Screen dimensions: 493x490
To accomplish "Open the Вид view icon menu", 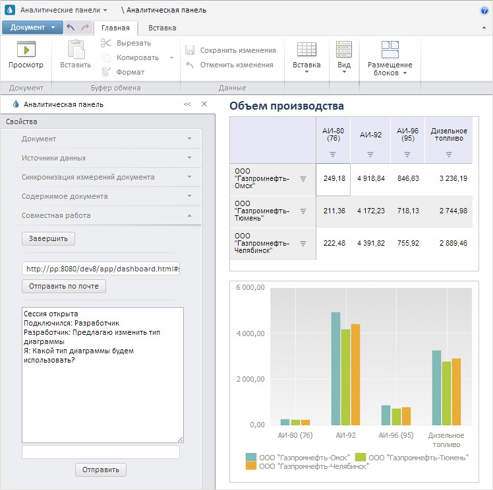I will 344,50.
